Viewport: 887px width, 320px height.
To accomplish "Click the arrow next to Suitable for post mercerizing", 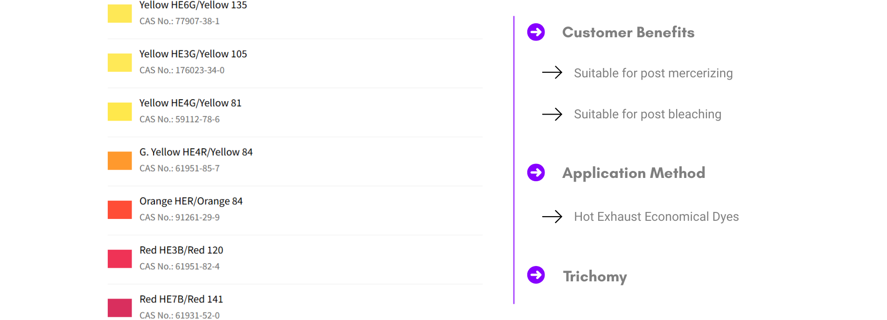I will tap(552, 72).
